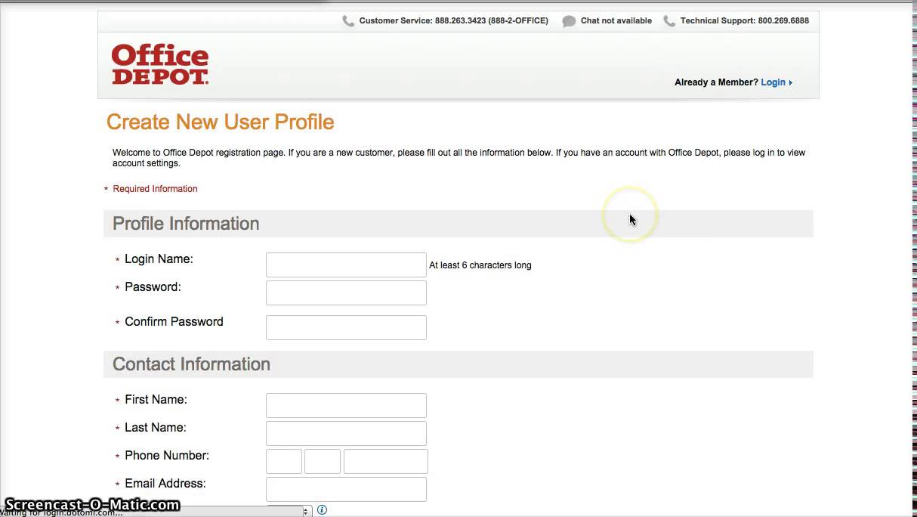Focus the phone line number box
The width and height of the screenshot is (917, 517).
click(x=386, y=461)
